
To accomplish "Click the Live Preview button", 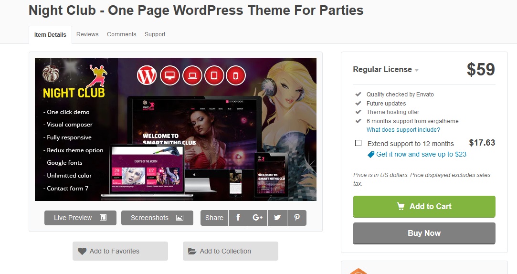I will [x=81, y=218].
